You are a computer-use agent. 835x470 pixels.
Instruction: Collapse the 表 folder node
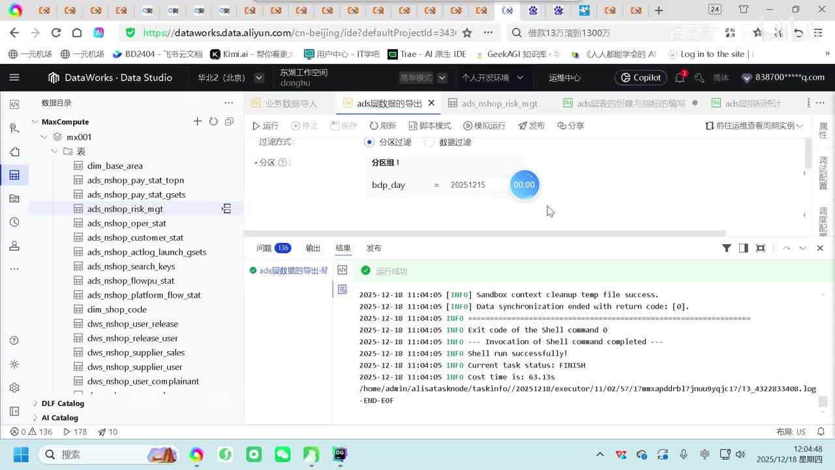point(55,151)
